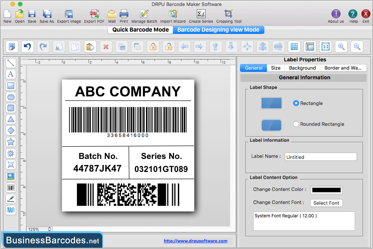
Task: Click the move right arrow icon
Action: (x=200, y=47)
